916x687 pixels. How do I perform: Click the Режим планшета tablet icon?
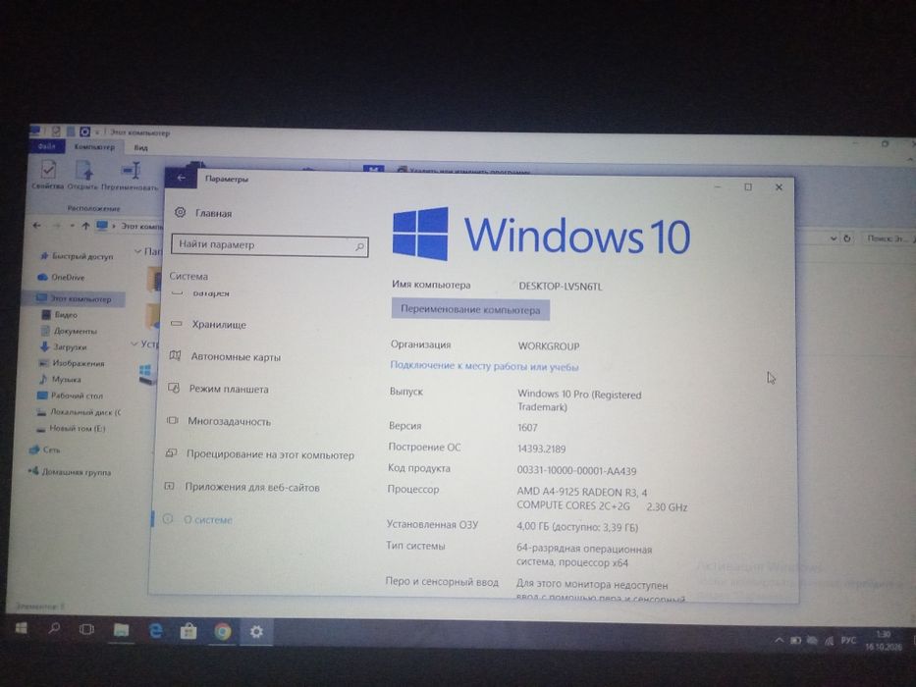tap(174, 388)
